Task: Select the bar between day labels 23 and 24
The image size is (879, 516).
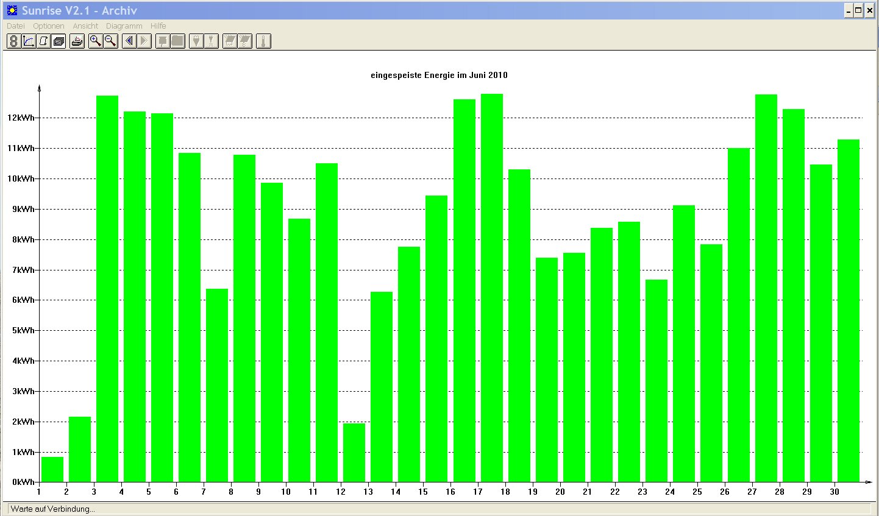Action: 657,381
